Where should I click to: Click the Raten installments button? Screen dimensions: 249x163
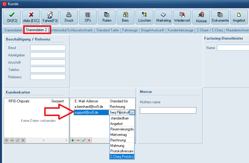(x=107, y=17)
